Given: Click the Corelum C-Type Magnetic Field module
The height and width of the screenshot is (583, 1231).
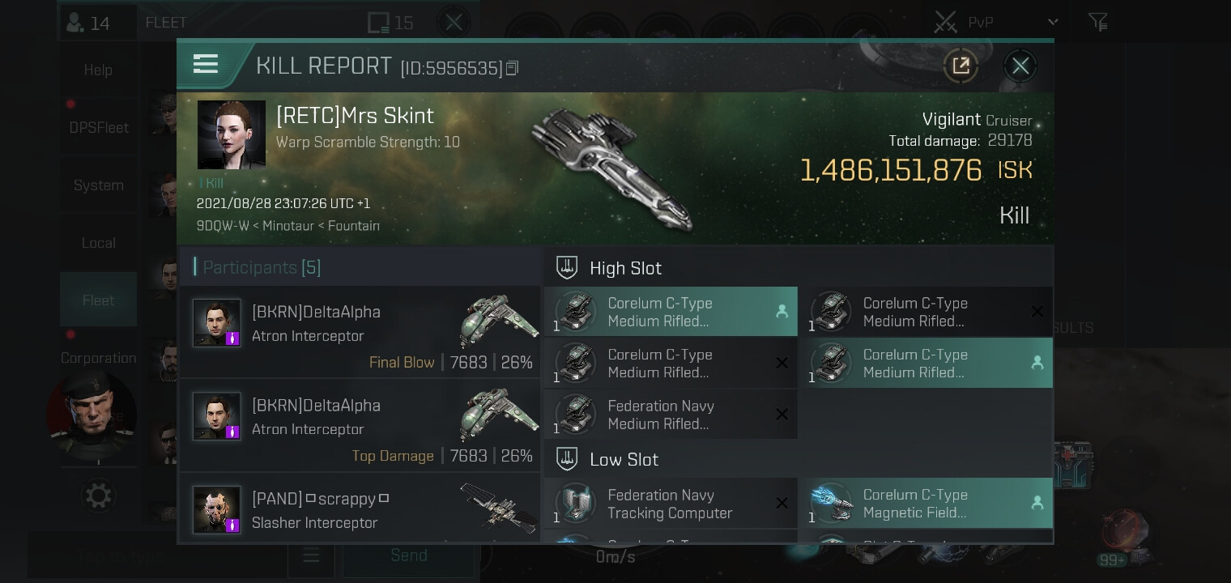Looking at the screenshot, I should (926, 504).
